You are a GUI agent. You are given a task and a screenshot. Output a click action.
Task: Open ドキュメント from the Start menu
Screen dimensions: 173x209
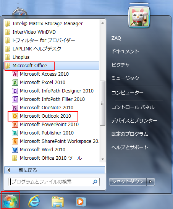125,52
